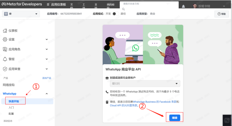This screenshot has width=232, height=126.
Task: Open the account menu arrow beside 珍妮卡特
Action: pos(224,6)
